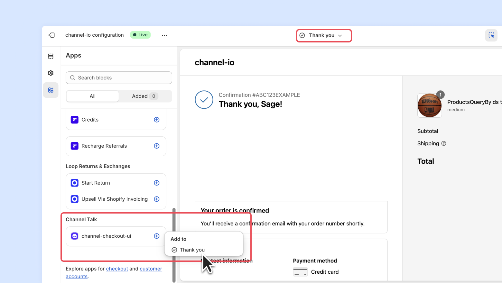This screenshot has height=283, width=502.
Task: Add the Start Return block
Action: pyautogui.click(x=157, y=183)
